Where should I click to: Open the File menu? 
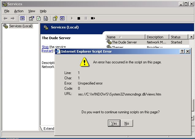(7, 11)
